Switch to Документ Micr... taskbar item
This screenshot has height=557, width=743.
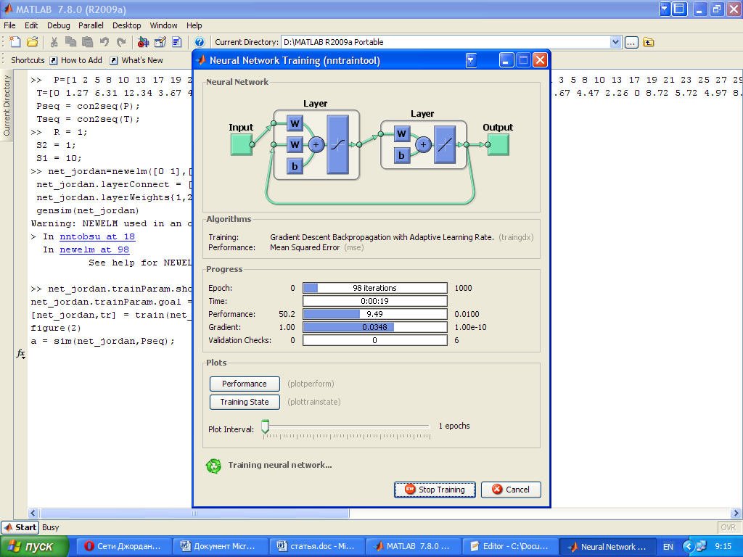(x=219, y=547)
